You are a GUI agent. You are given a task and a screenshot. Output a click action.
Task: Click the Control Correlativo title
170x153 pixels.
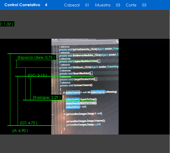22,5
